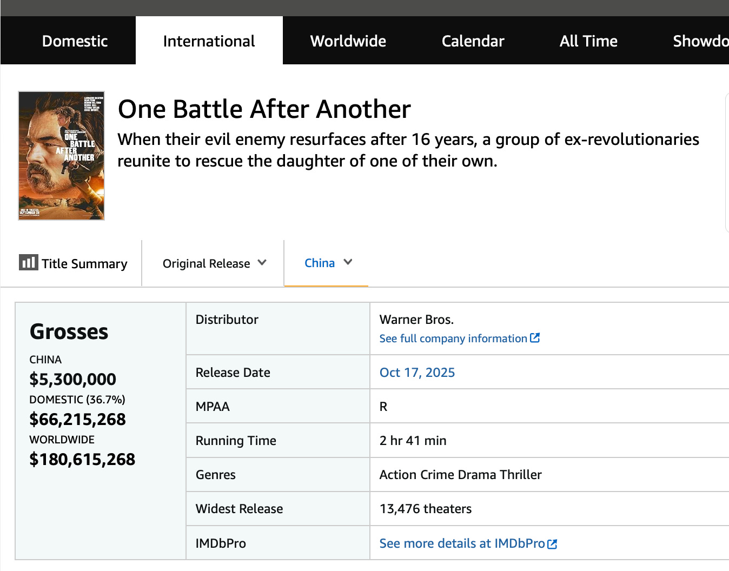The height and width of the screenshot is (571, 729).
Task: Go to the Worldwide tab
Action: click(348, 41)
